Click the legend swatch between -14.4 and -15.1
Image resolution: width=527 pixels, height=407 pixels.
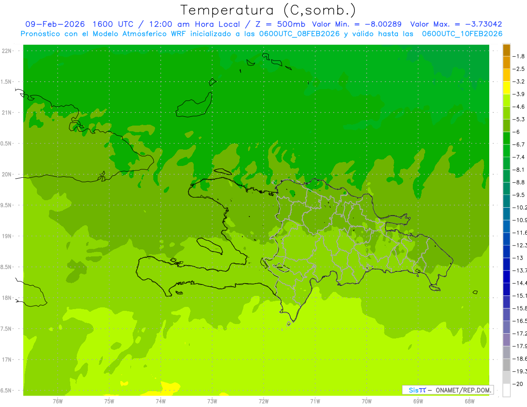506,289
